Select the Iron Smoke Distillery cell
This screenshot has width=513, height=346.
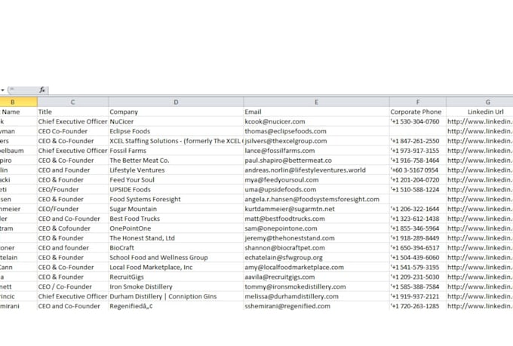tap(176, 286)
